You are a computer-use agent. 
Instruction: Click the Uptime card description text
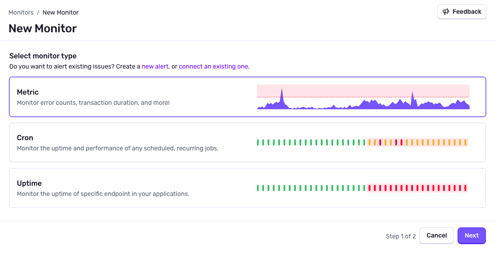pyautogui.click(x=103, y=194)
